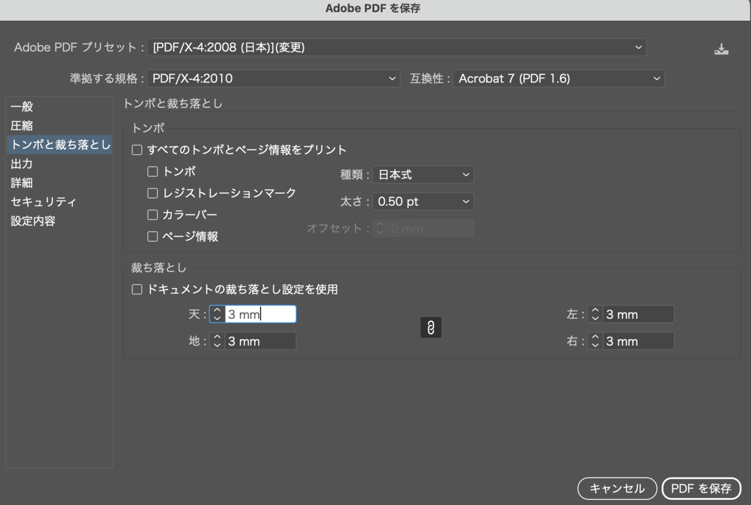
Task: Toggle the bleed link chain icon
Action: click(431, 327)
